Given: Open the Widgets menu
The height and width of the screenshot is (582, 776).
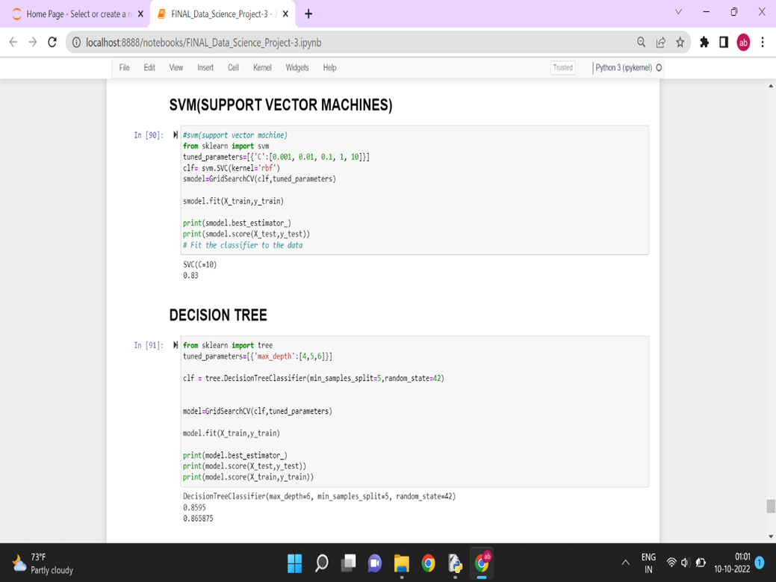Looking at the screenshot, I should click(297, 68).
